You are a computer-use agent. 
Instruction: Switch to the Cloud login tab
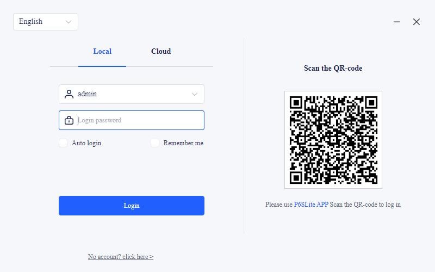pos(161,52)
